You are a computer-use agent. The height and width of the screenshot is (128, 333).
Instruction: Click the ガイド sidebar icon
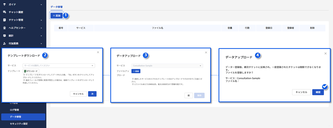(x=4, y=4)
